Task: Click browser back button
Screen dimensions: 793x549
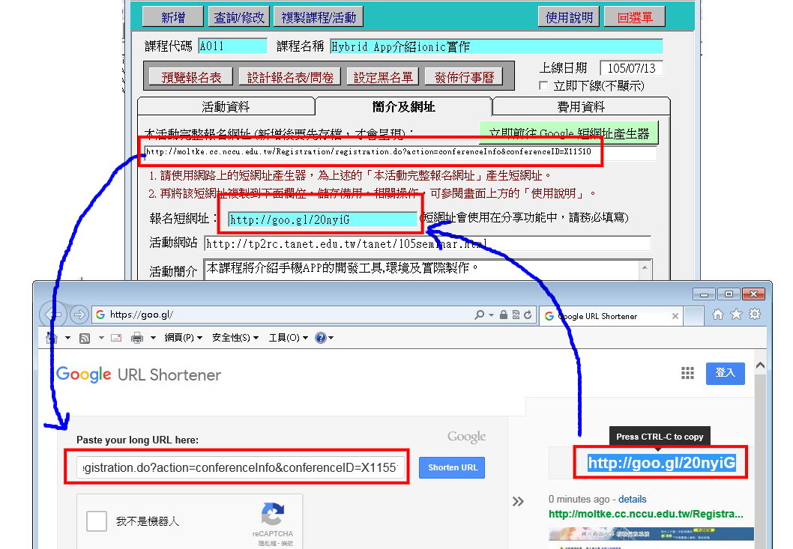Action: (52, 315)
